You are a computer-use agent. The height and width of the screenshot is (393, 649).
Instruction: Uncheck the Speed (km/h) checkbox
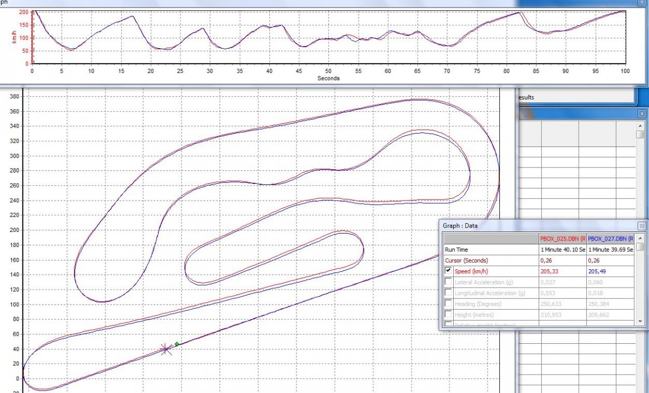[448, 271]
